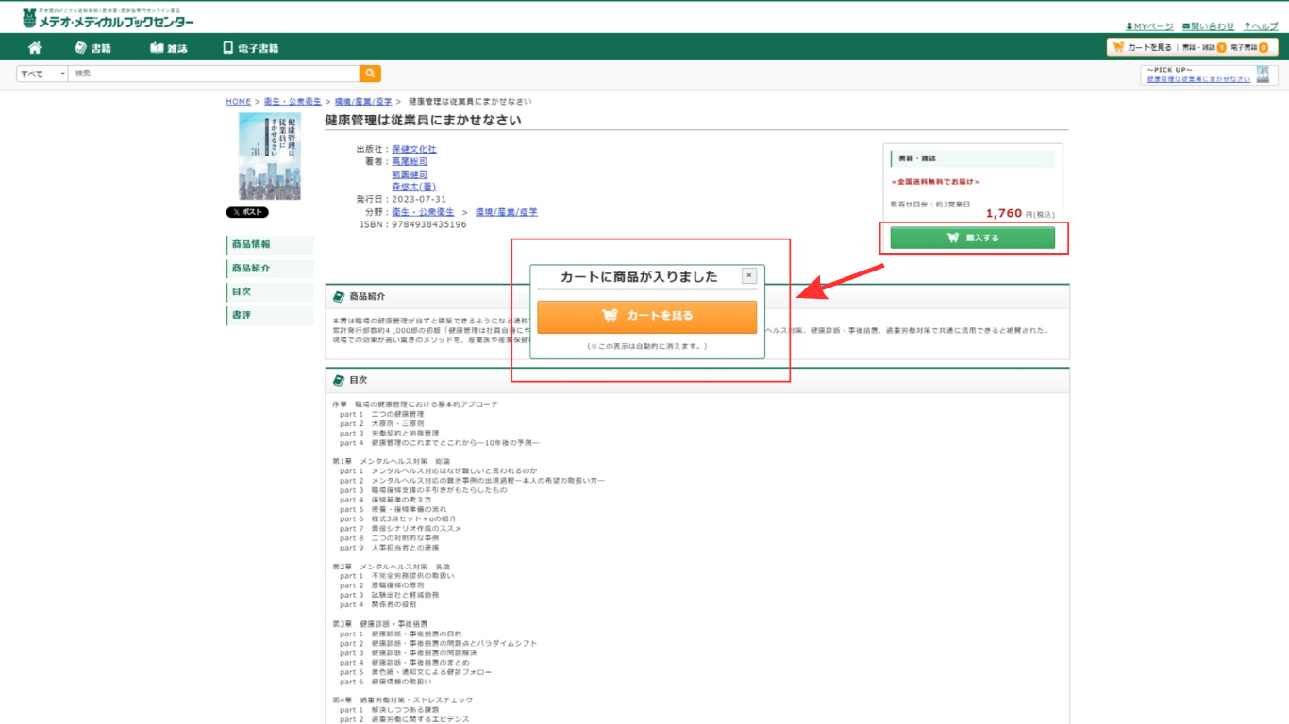Open ヘルプ help link

pyautogui.click(x=1261, y=26)
